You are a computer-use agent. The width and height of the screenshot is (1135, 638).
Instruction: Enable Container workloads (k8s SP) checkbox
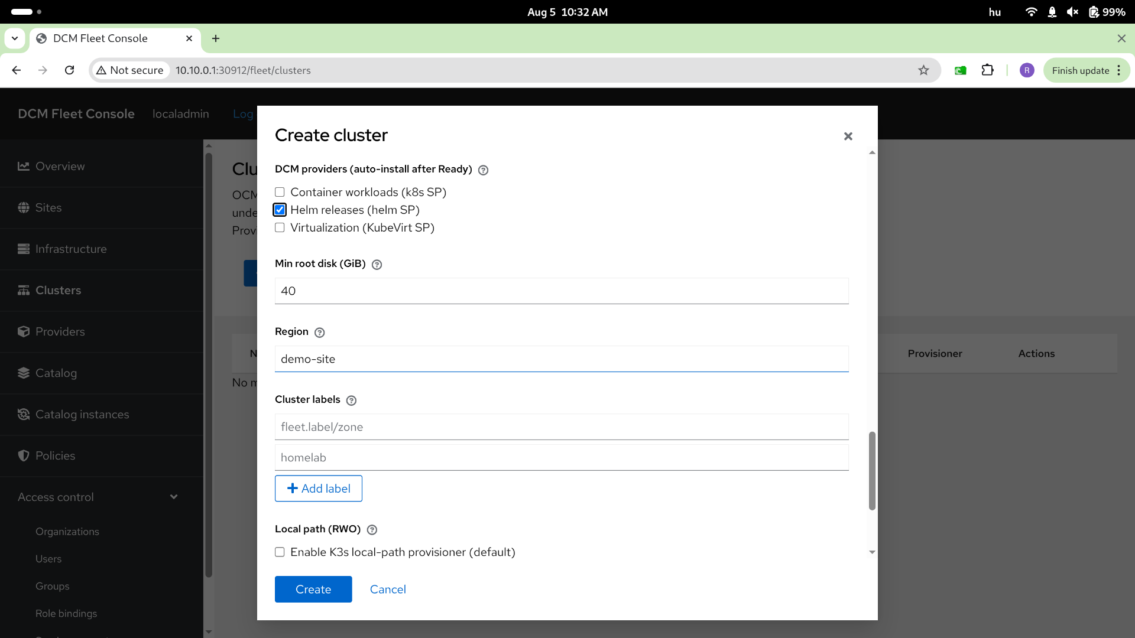(x=280, y=192)
